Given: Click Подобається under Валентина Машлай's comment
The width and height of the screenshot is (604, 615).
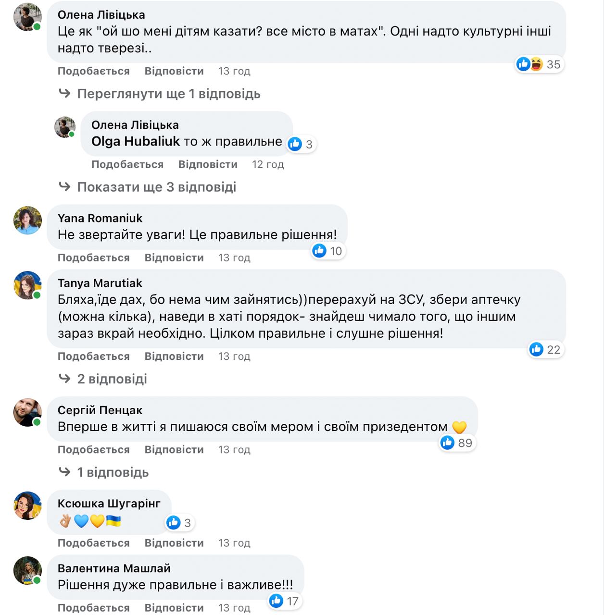Looking at the screenshot, I should click(x=94, y=608).
